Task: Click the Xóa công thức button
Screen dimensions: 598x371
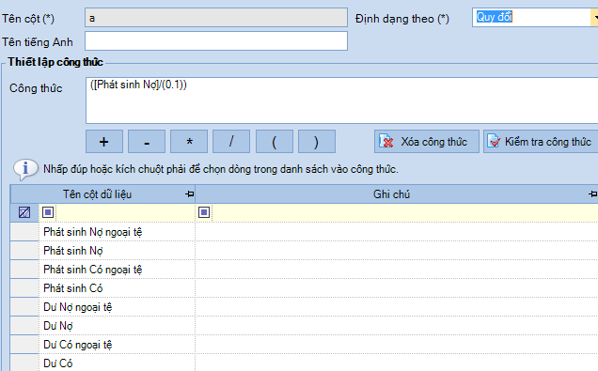Action: coord(426,142)
